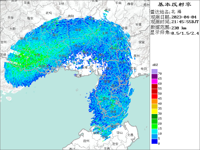This screenshot has width=200, height=150.
Task: Pick the dark blue swatch above 0
Action: click(154, 141)
